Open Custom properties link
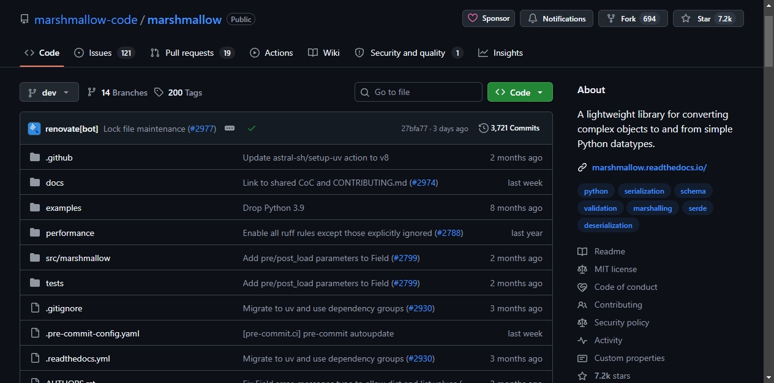 [x=621, y=358]
